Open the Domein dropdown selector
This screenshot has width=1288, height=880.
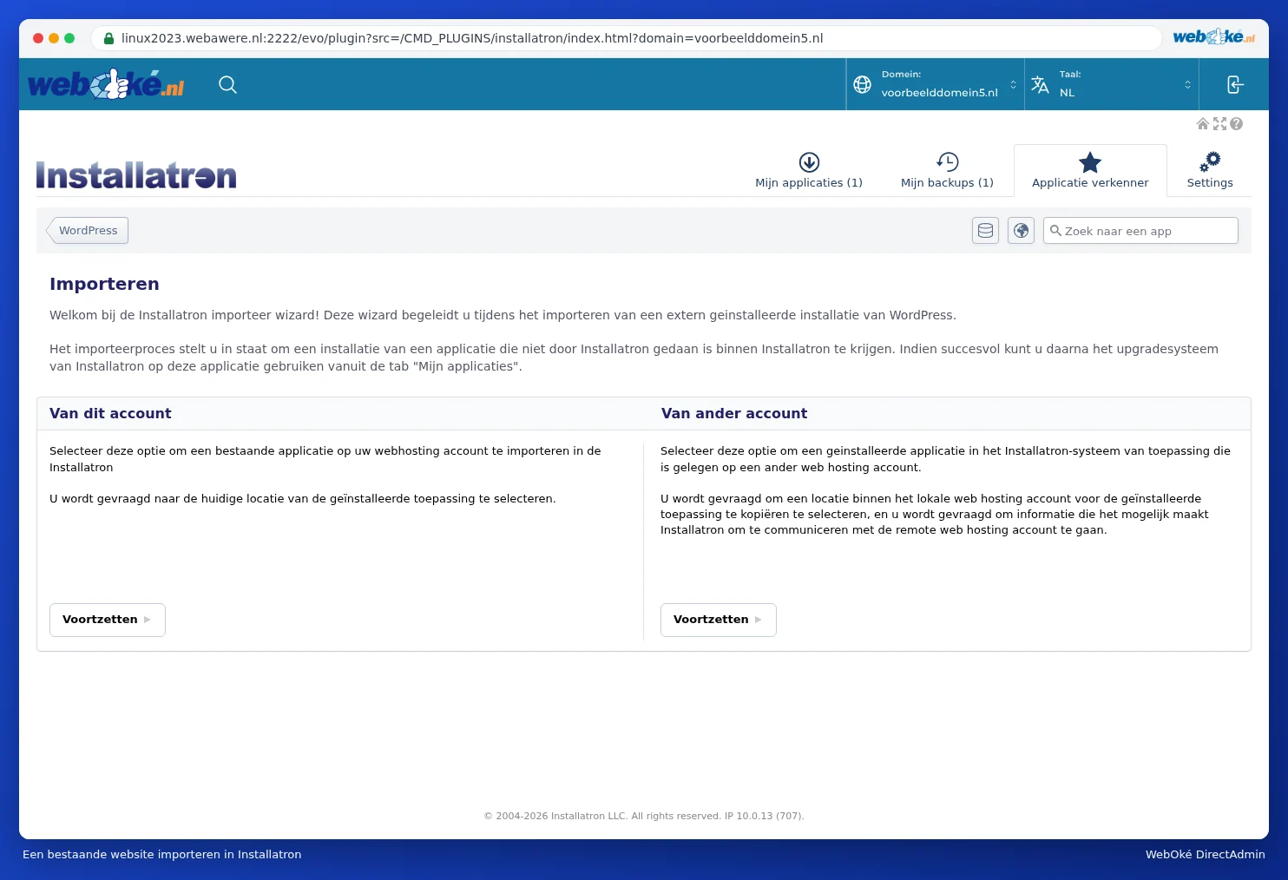pos(936,84)
